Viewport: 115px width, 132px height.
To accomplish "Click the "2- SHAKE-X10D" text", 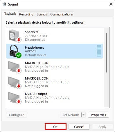I will coord(36,36).
